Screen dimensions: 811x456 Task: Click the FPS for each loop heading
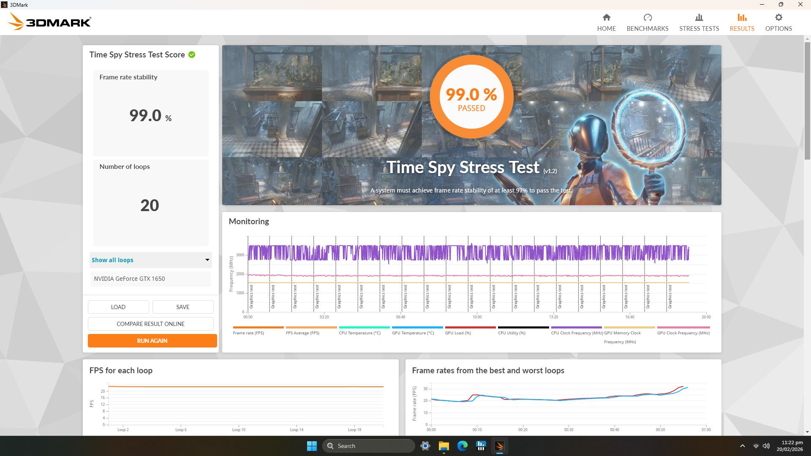(x=121, y=370)
